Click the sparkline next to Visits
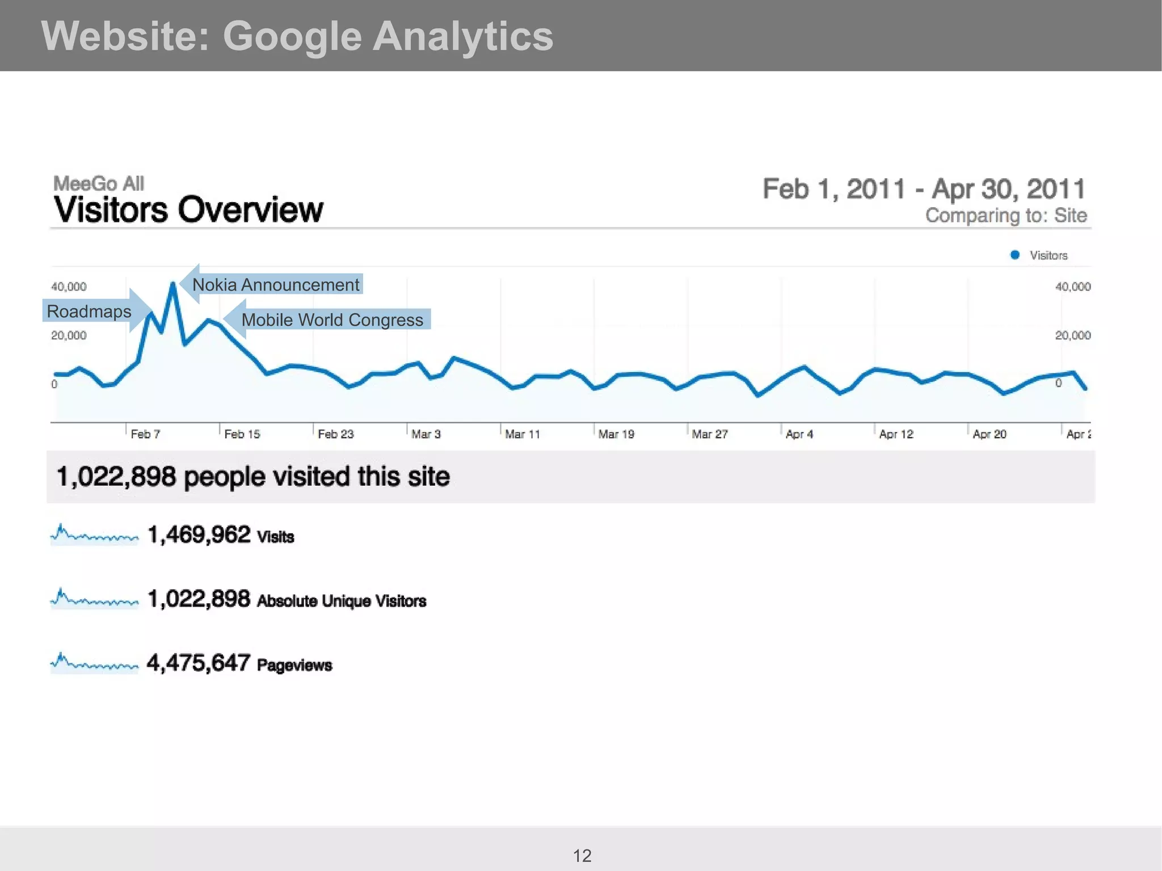This screenshot has width=1162, height=871. click(94, 535)
